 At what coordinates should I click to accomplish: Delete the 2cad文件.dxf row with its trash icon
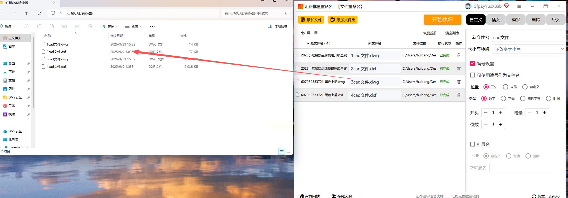(459, 69)
